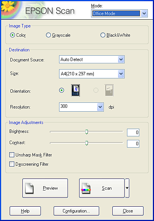Start scanning with the Scan button
Viewport: 154px width, 221px height.
click(102, 188)
